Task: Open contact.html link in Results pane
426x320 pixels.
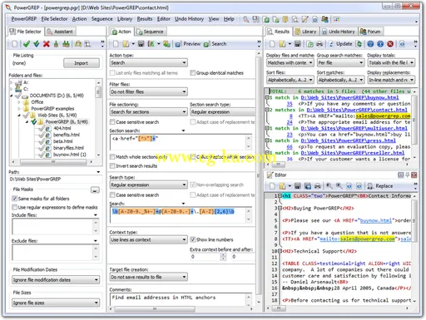Action: [x=357, y=110]
